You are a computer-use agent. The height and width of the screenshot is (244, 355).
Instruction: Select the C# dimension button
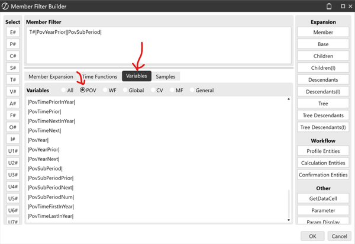(12, 56)
